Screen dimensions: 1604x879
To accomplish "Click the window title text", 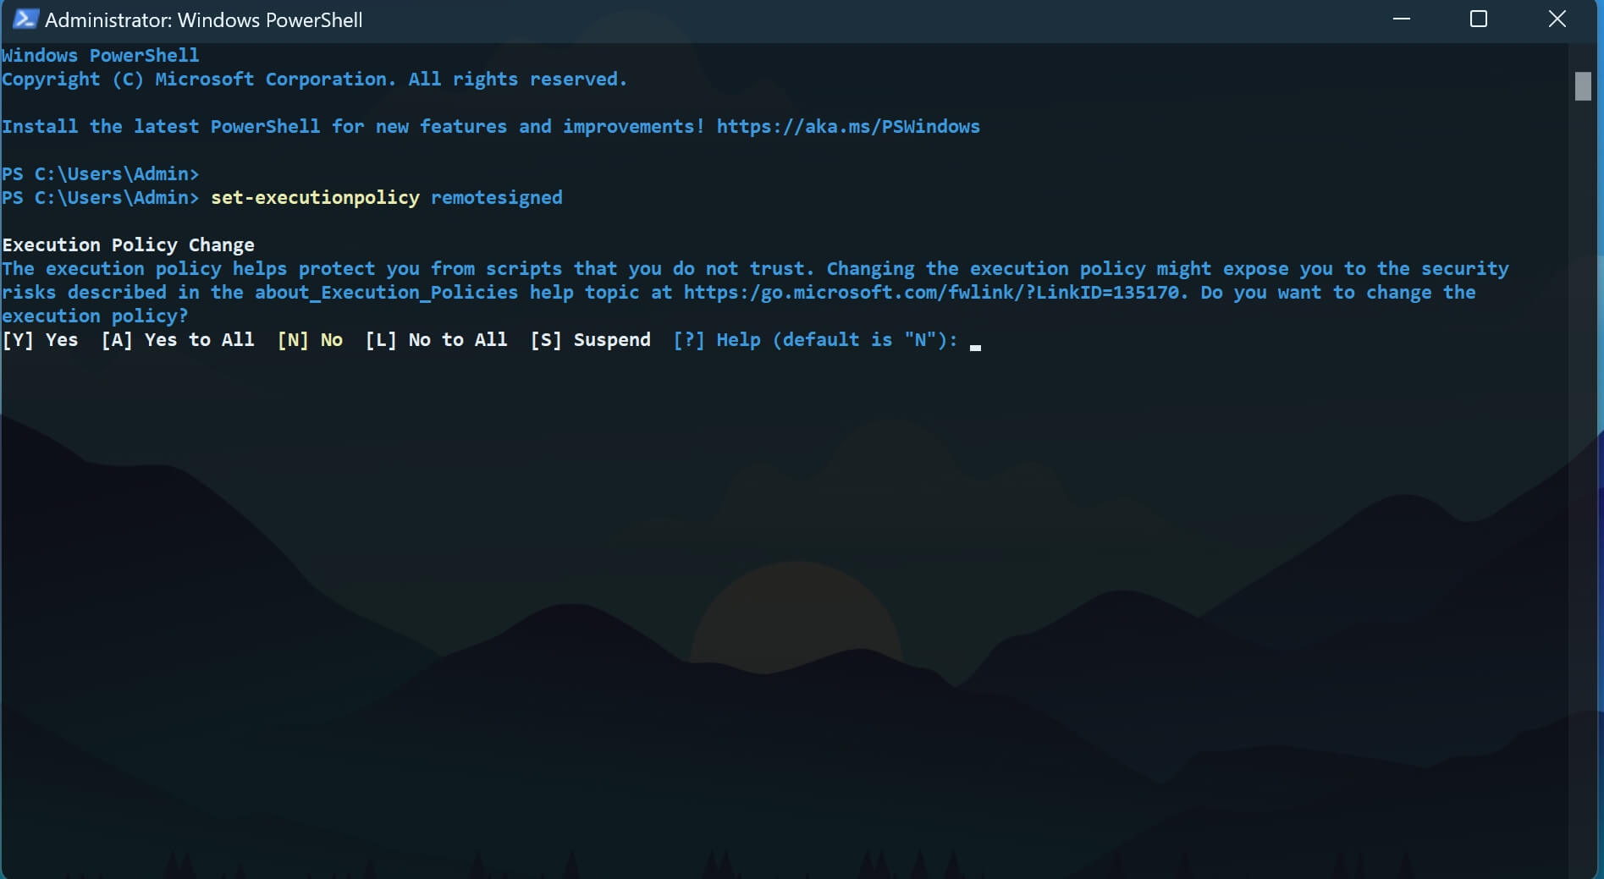I will [x=203, y=20].
